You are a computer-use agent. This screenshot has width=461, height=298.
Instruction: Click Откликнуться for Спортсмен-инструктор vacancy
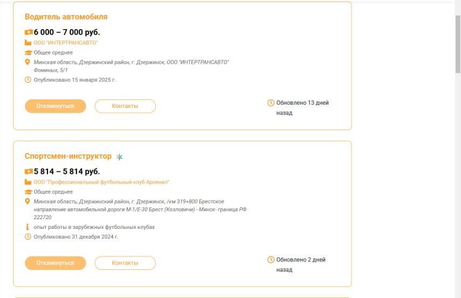coord(56,263)
